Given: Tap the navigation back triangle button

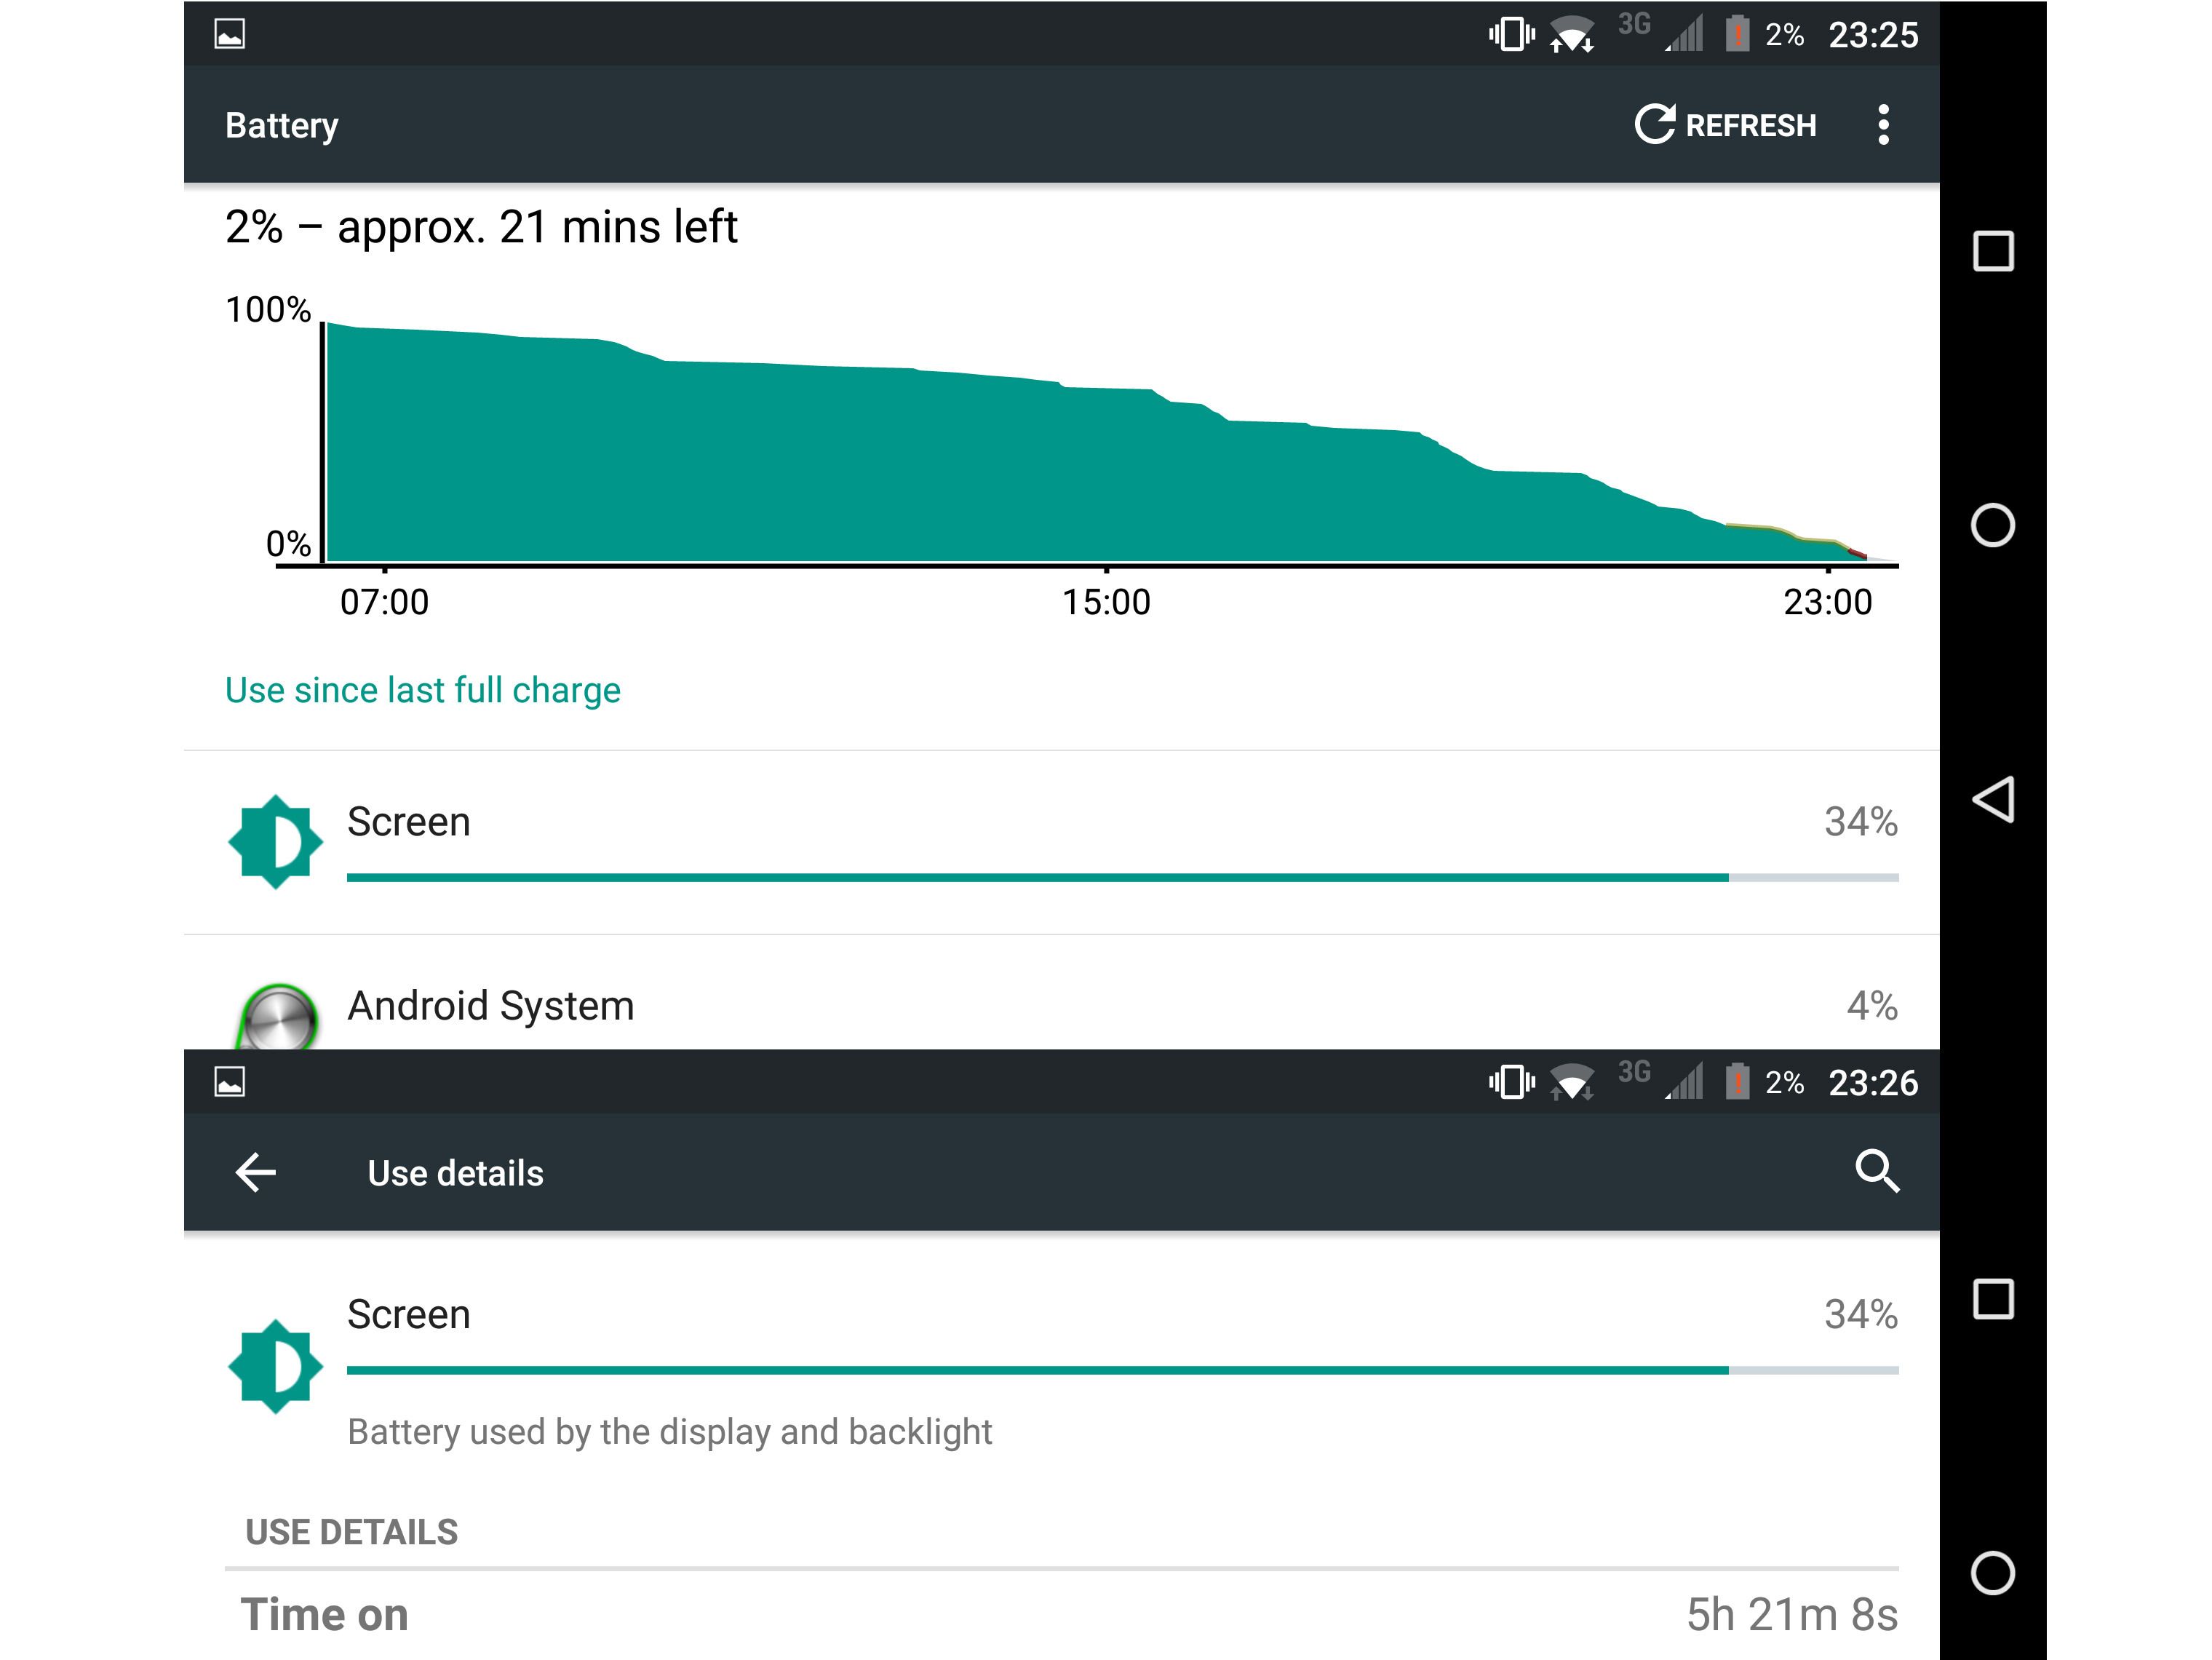Looking at the screenshot, I should click(1992, 799).
